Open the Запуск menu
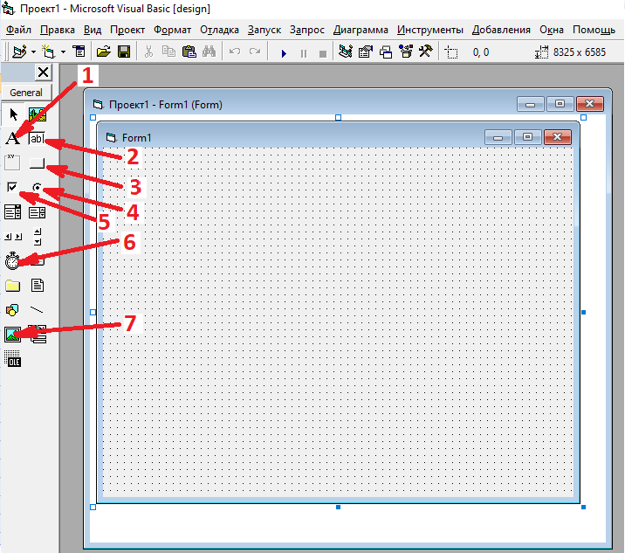625x553 pixels. coord(264,30)
